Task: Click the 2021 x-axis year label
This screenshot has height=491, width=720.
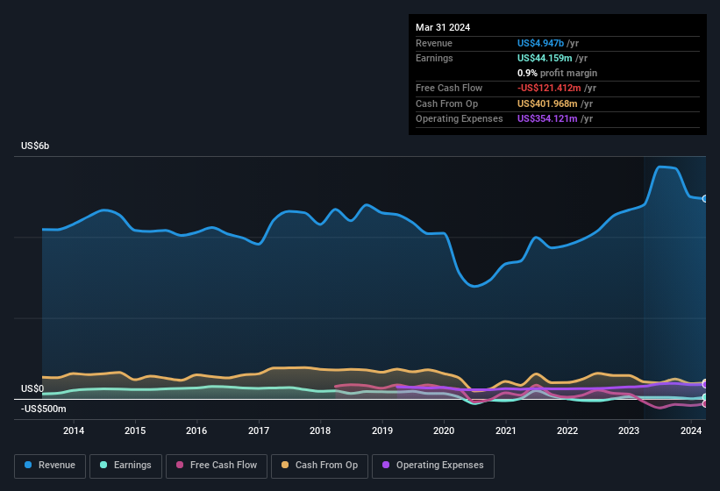Action: [505, 431]
